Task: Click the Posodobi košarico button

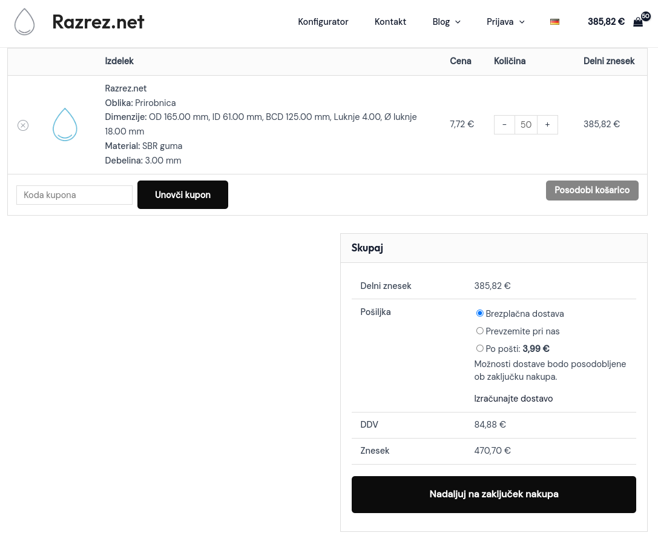Action: coord(592,190)
